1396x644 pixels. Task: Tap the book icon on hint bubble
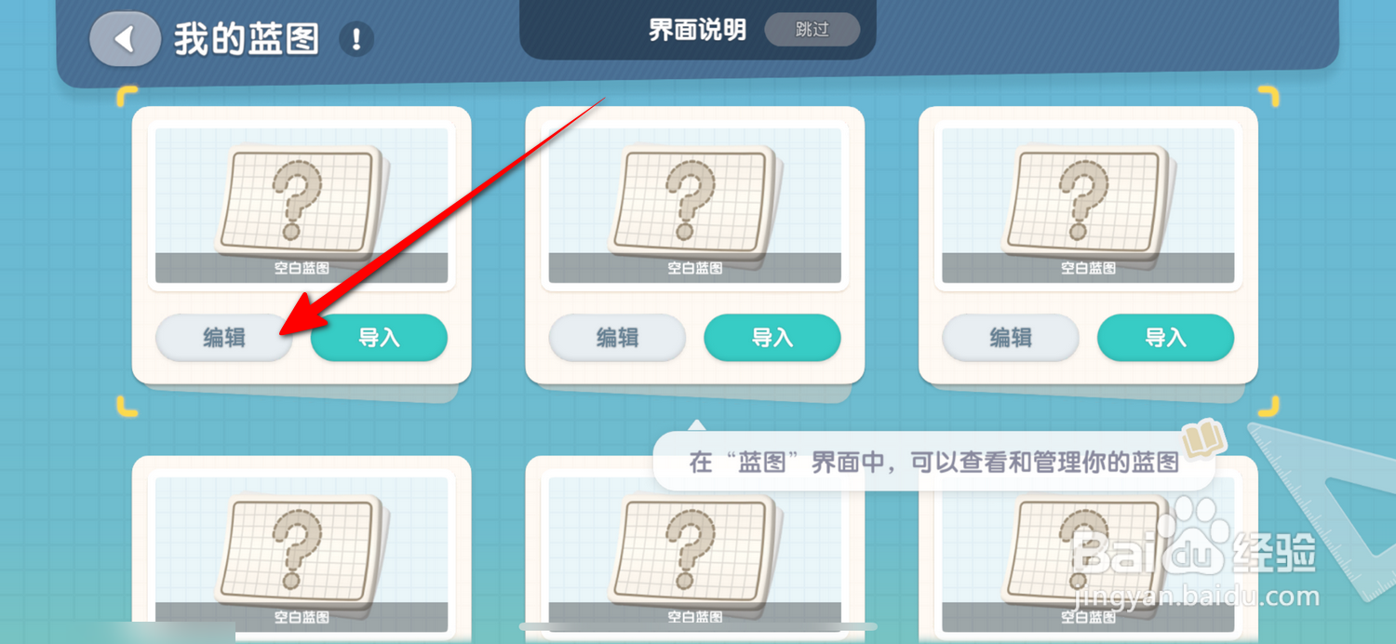pyautogui.click(x=1203, y=438)
